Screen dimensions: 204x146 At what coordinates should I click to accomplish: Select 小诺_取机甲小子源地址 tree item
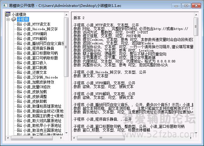(x=42, y=125)
